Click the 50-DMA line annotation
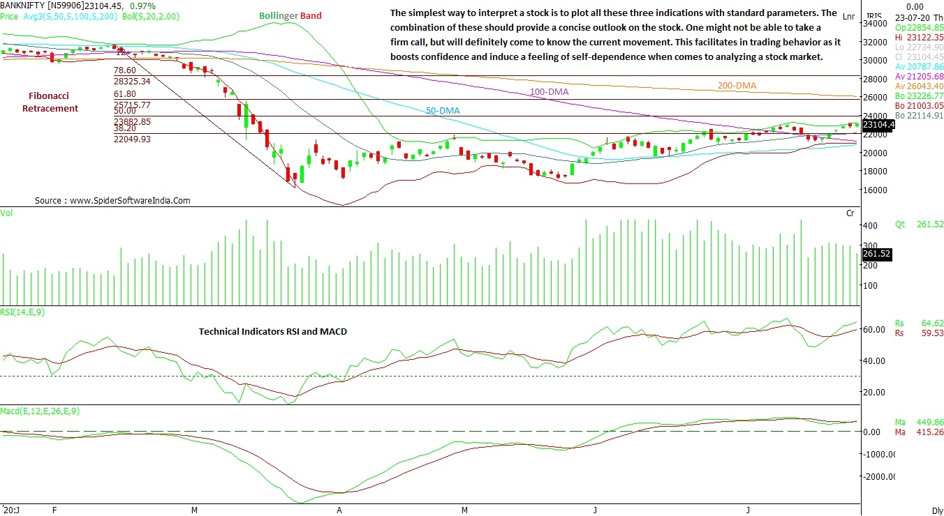The height and width of the screenshot is (516, 944). (x=443, y=111)
